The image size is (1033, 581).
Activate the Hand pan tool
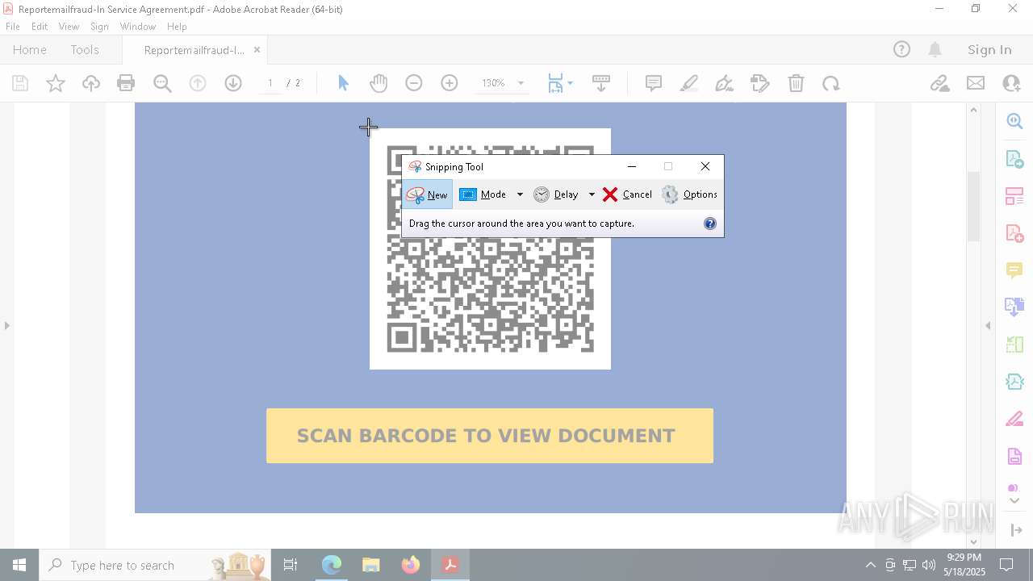click(x=378, y=83)
